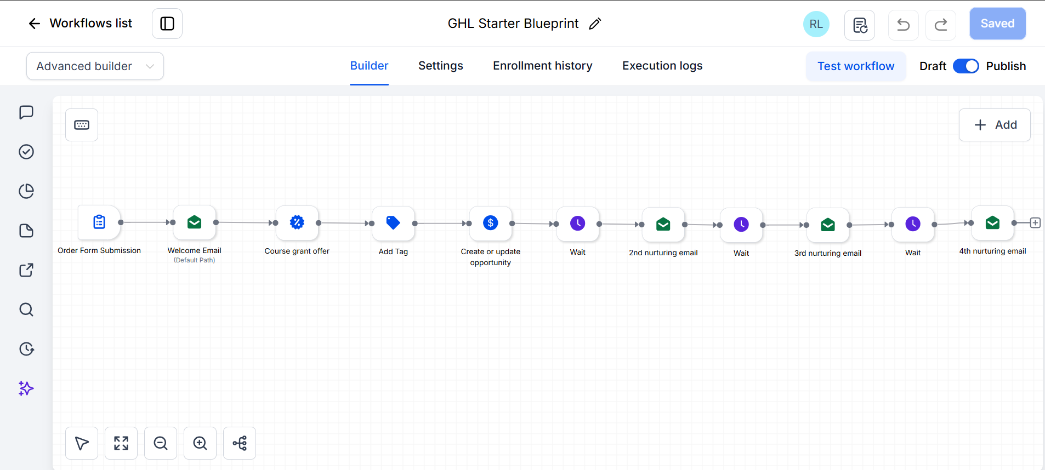Image resolution: width=1045 pixels, height=470 pixels.
Task: Add step after 4th nurturing email
Action: tap(1035, 223)
